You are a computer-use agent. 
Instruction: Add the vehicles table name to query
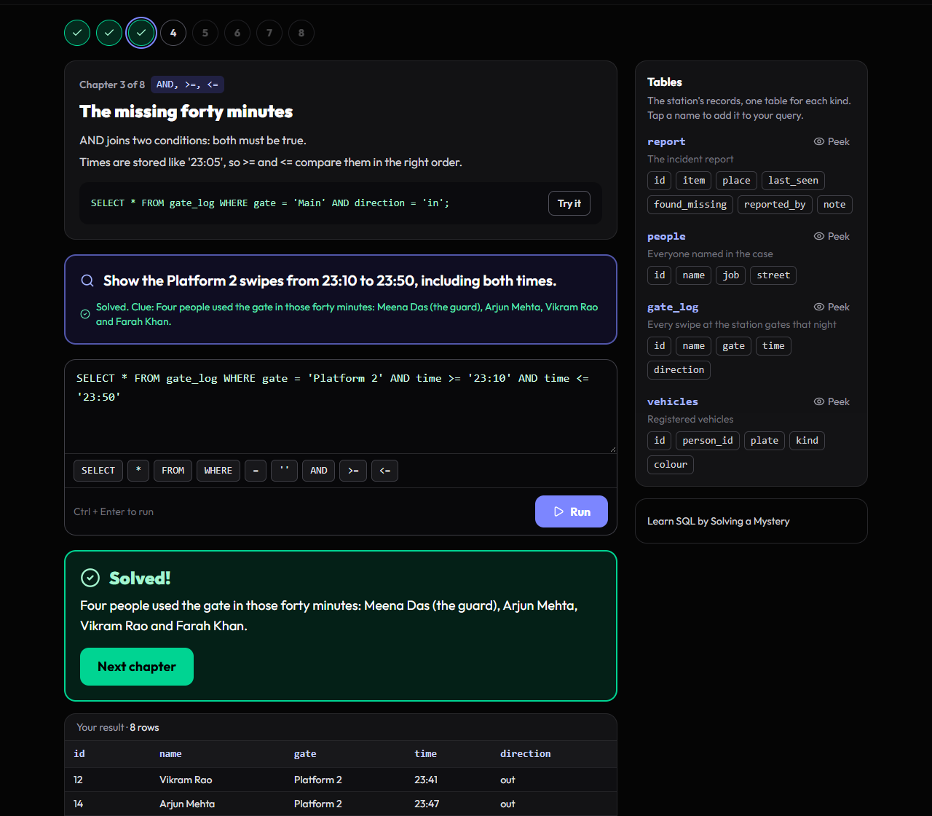673,401
